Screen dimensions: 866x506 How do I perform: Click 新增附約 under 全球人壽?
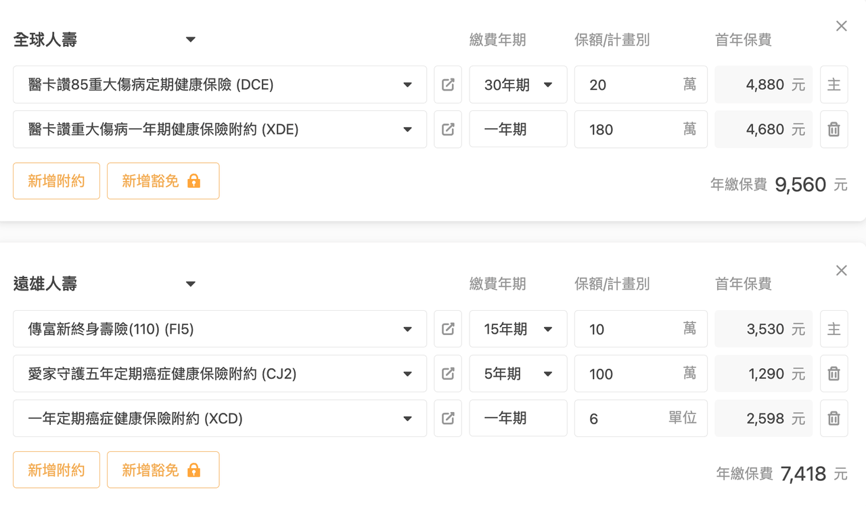click(x=56, y=181)
